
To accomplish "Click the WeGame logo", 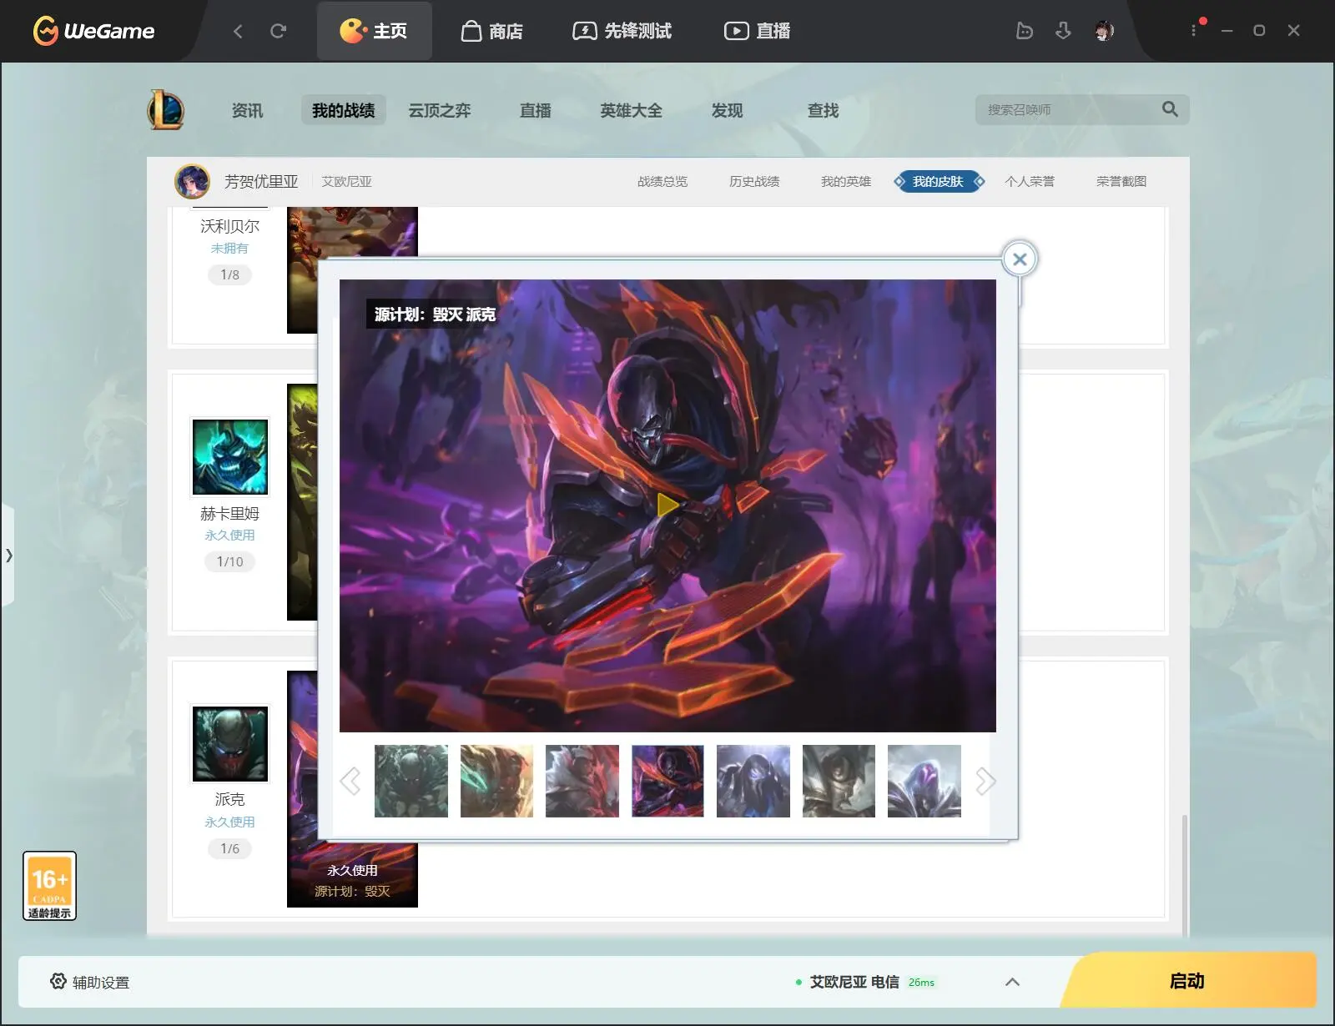I will (93, 31).
